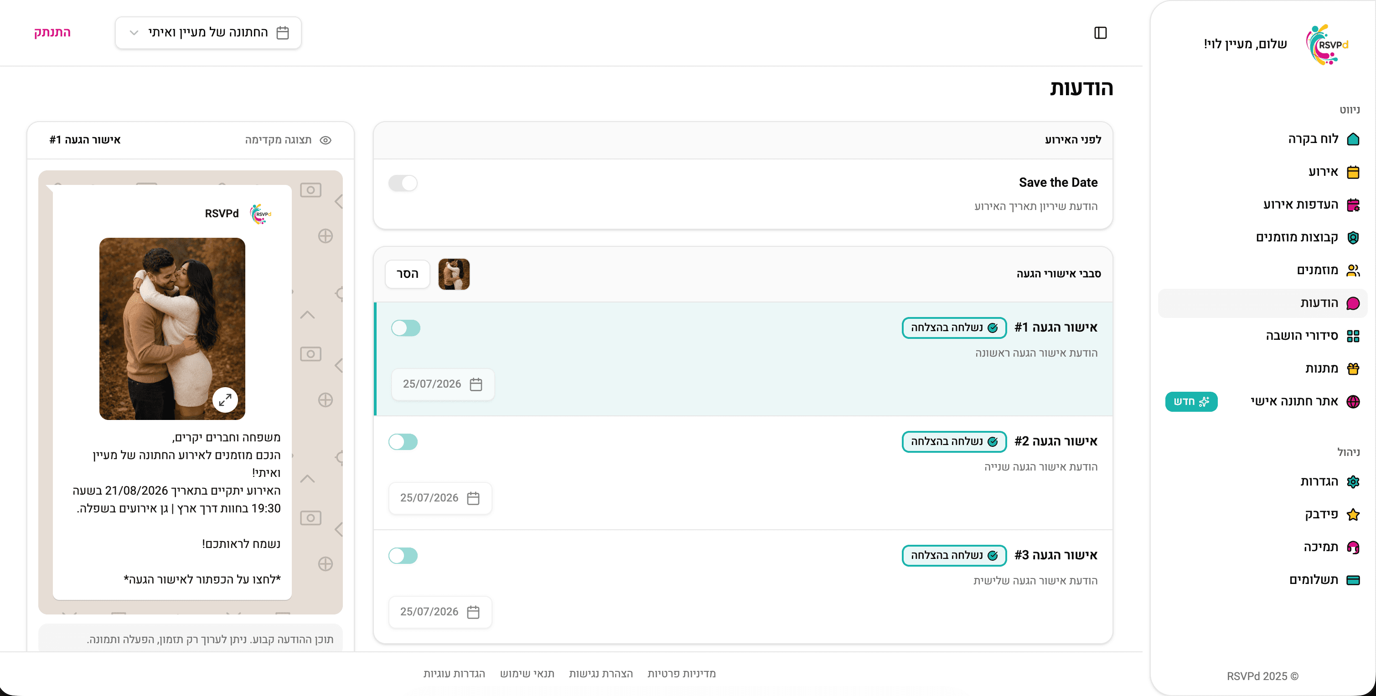
Task: Click the התנתק logout link
Action: click(52, 32)
